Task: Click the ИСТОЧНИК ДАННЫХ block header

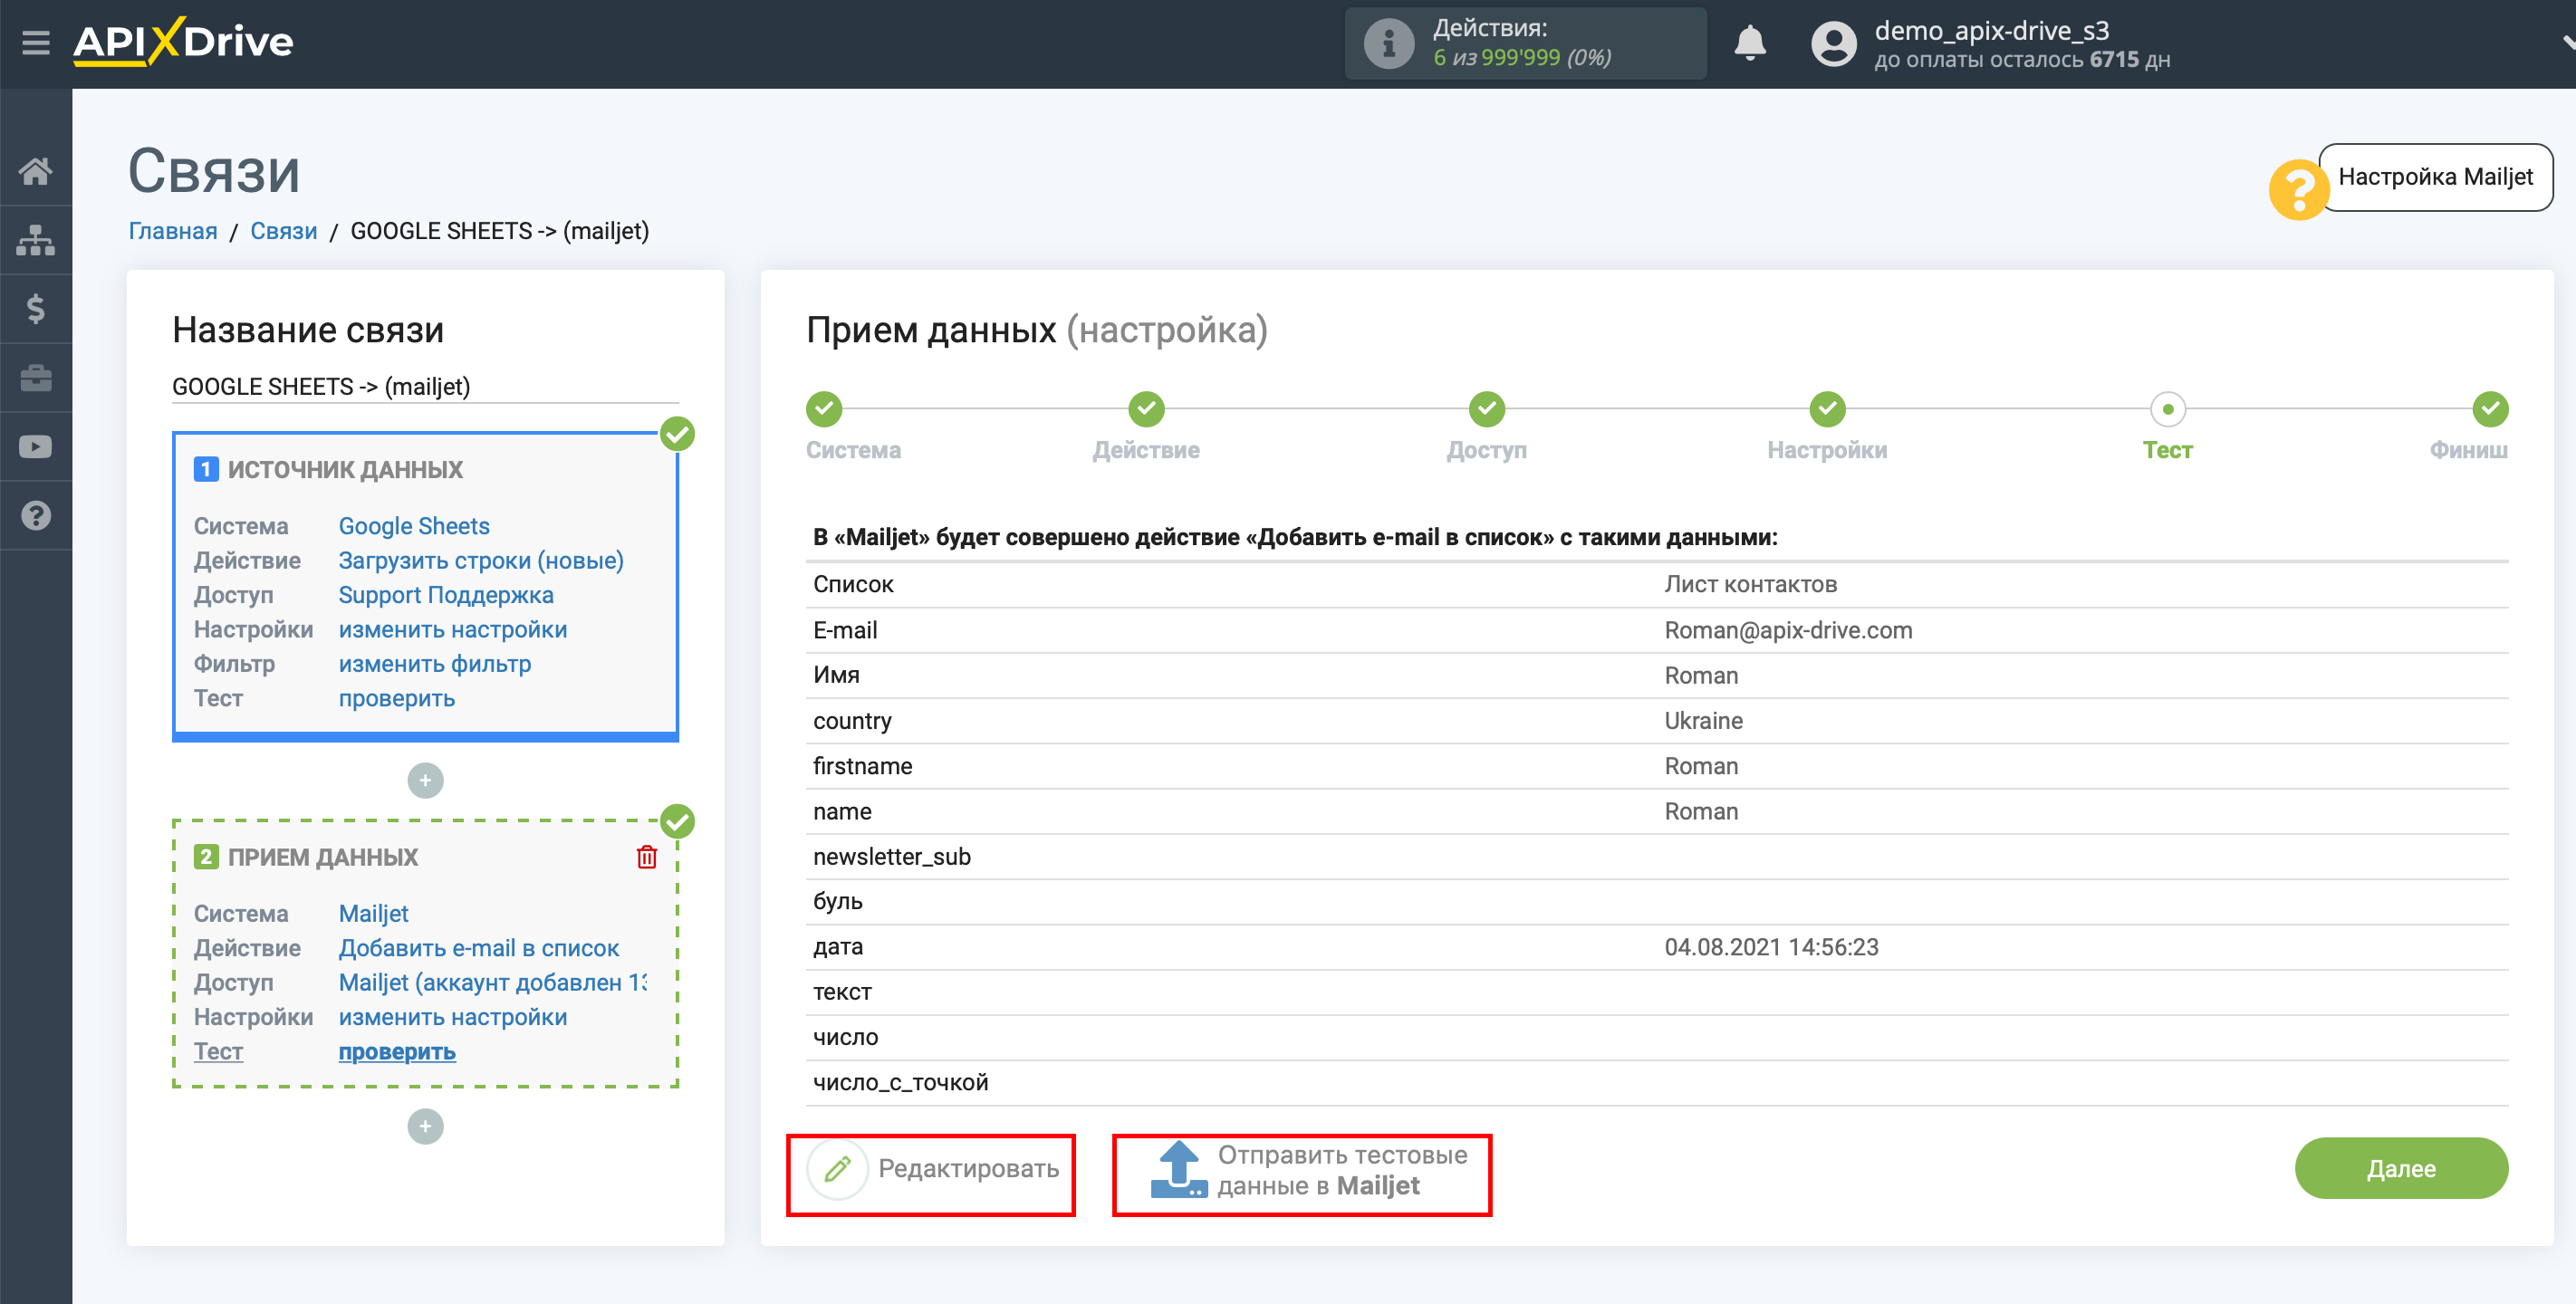Action: point(345,469)
